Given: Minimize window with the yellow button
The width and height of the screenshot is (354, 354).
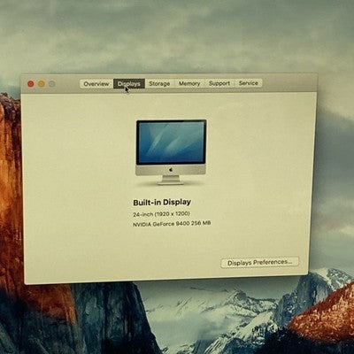Looking at the screenshot, I should 42,84.
